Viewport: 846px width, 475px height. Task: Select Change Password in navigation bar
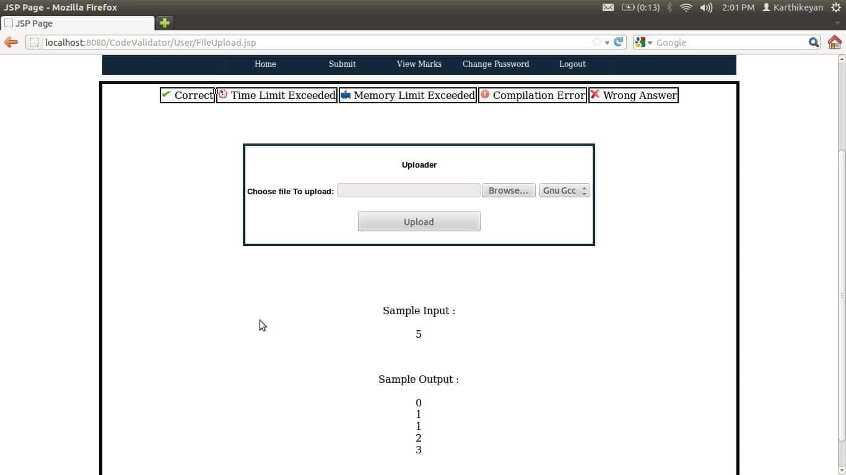click(x=495, y=64)
